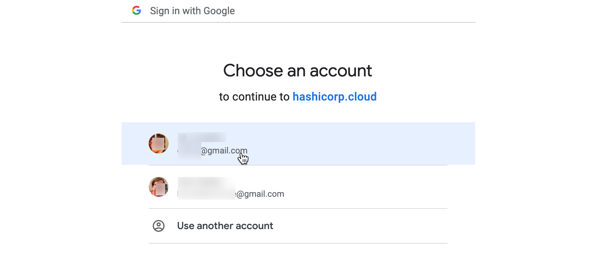Click the bottom account's circular avatar thumbnail
The image size is (599, 260).
[159, 187]
